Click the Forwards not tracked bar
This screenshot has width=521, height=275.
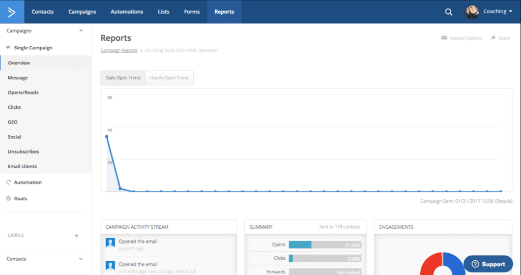point(325,272)
